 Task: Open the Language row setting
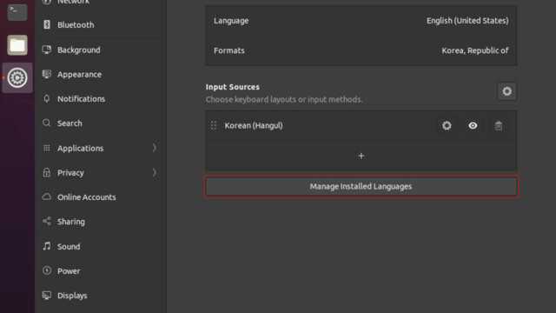click(x=361, y=21)
